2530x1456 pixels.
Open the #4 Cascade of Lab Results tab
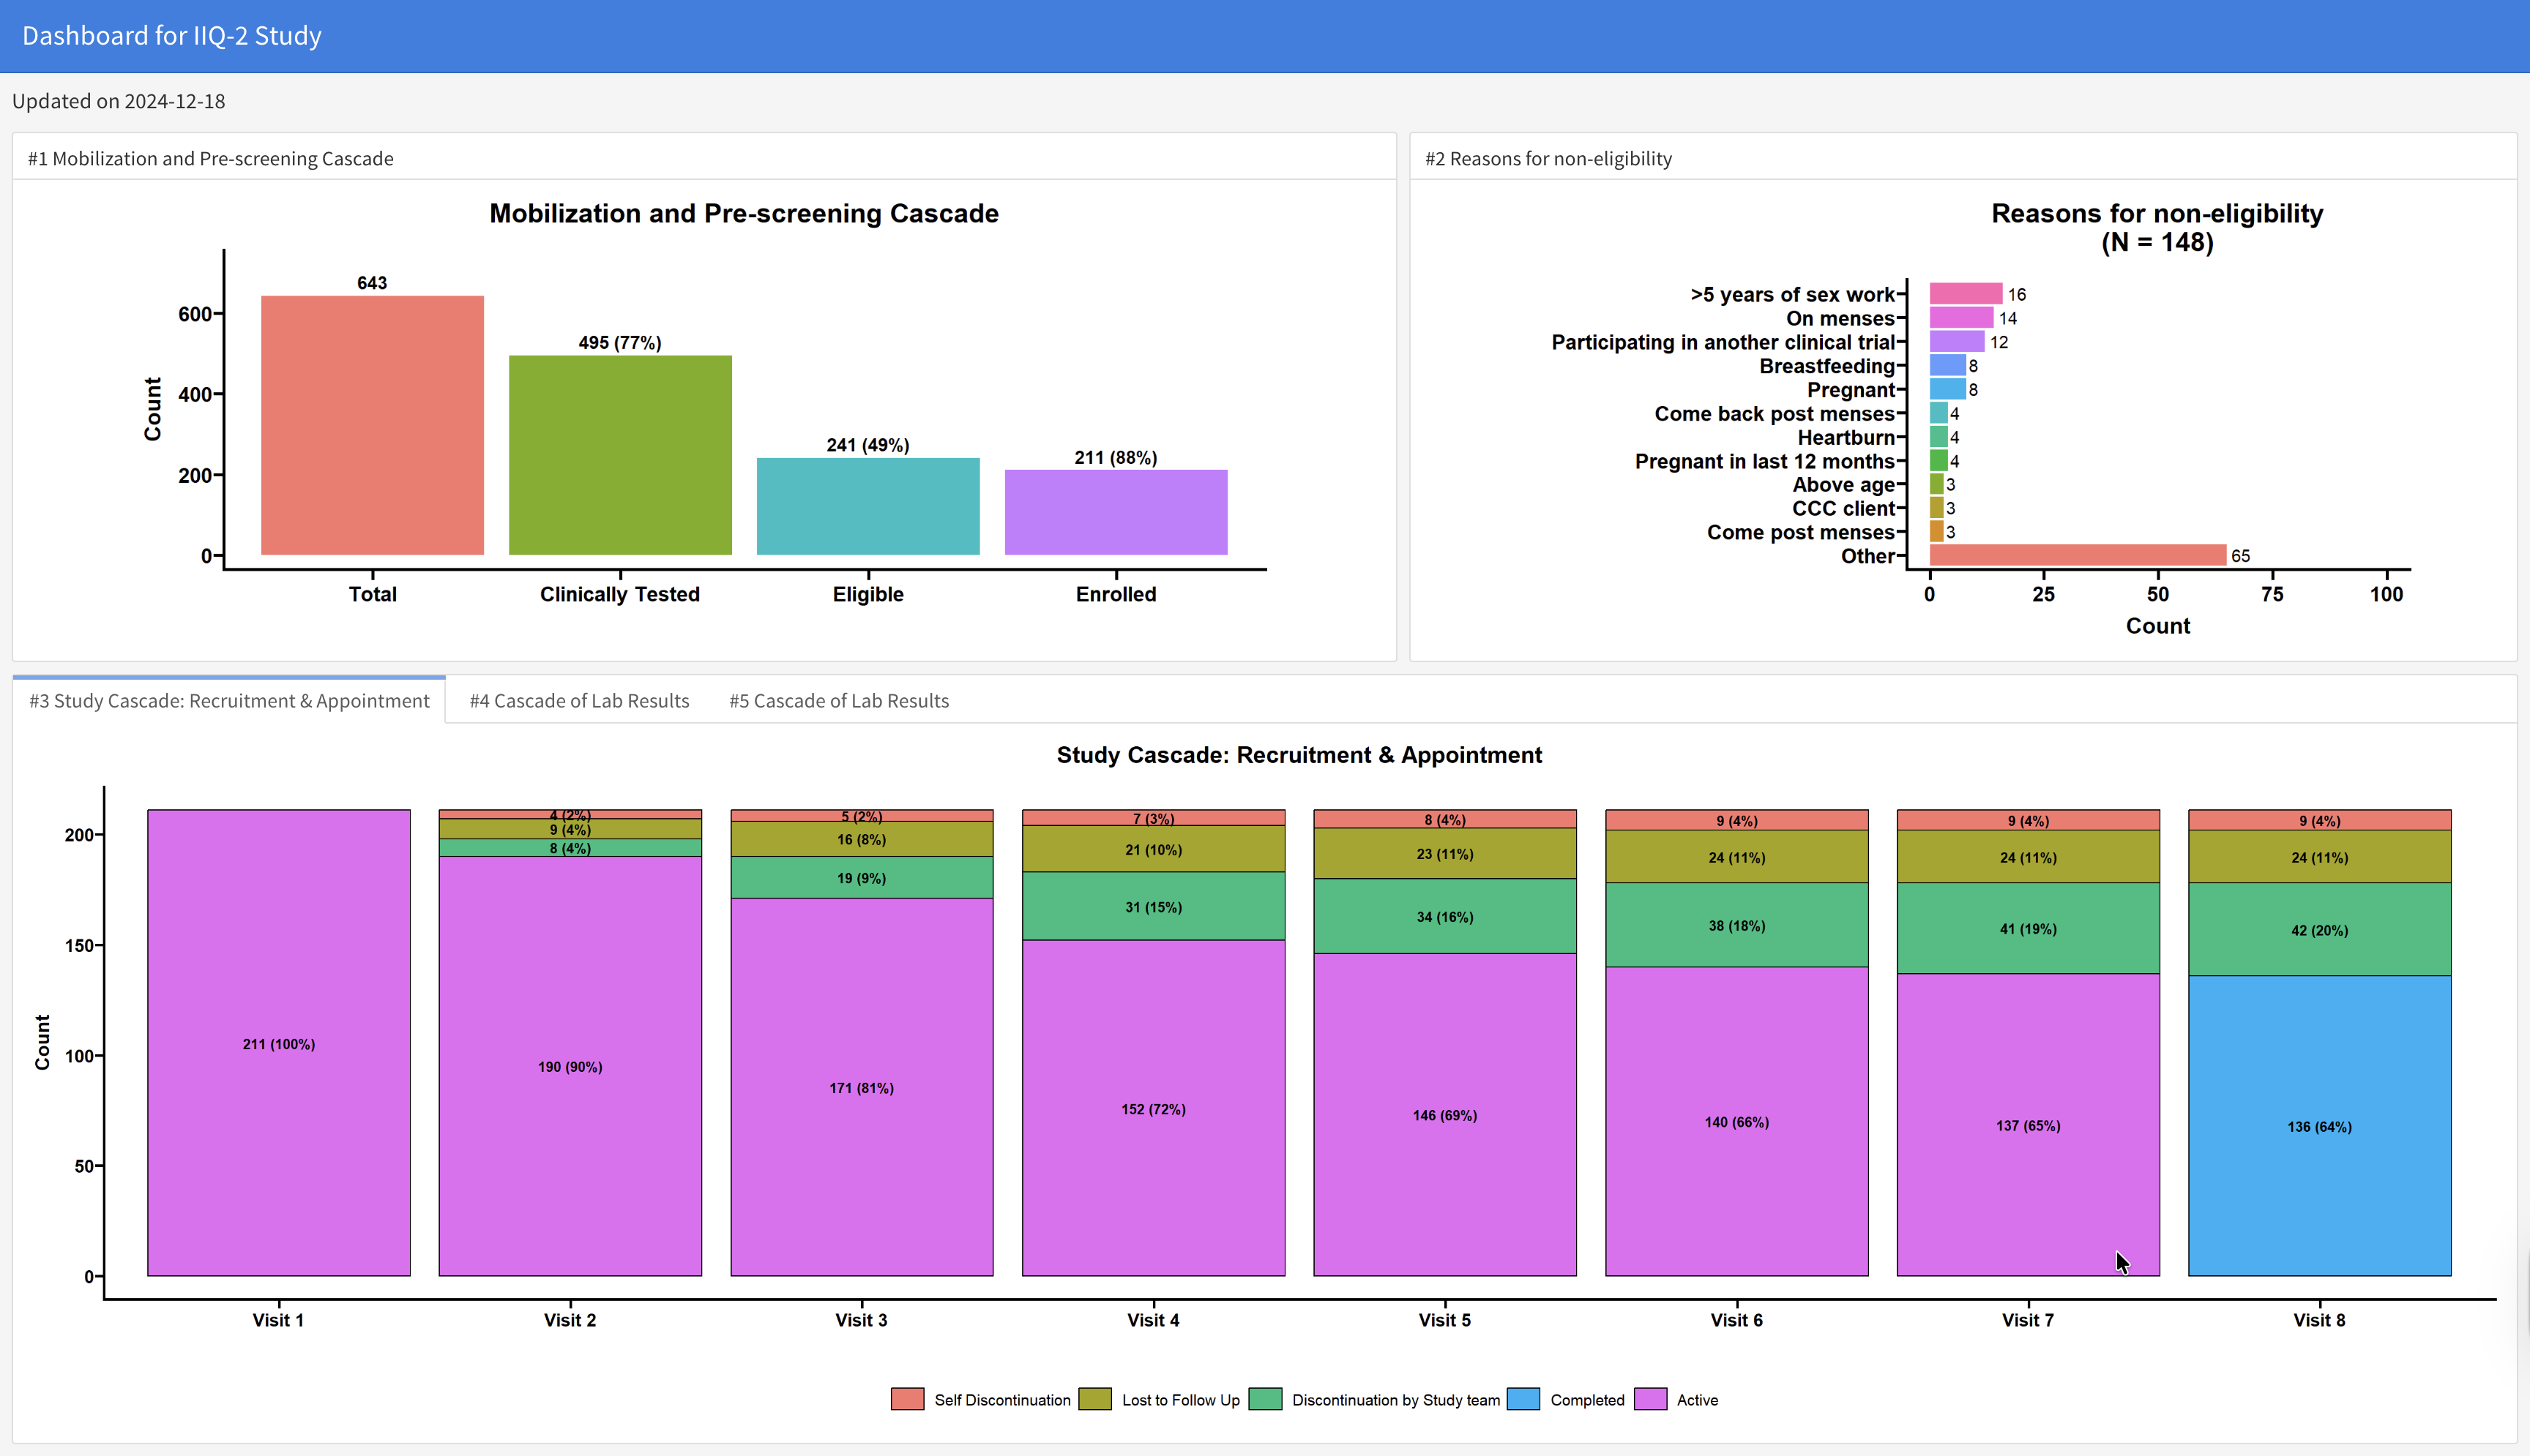(579, 701)
